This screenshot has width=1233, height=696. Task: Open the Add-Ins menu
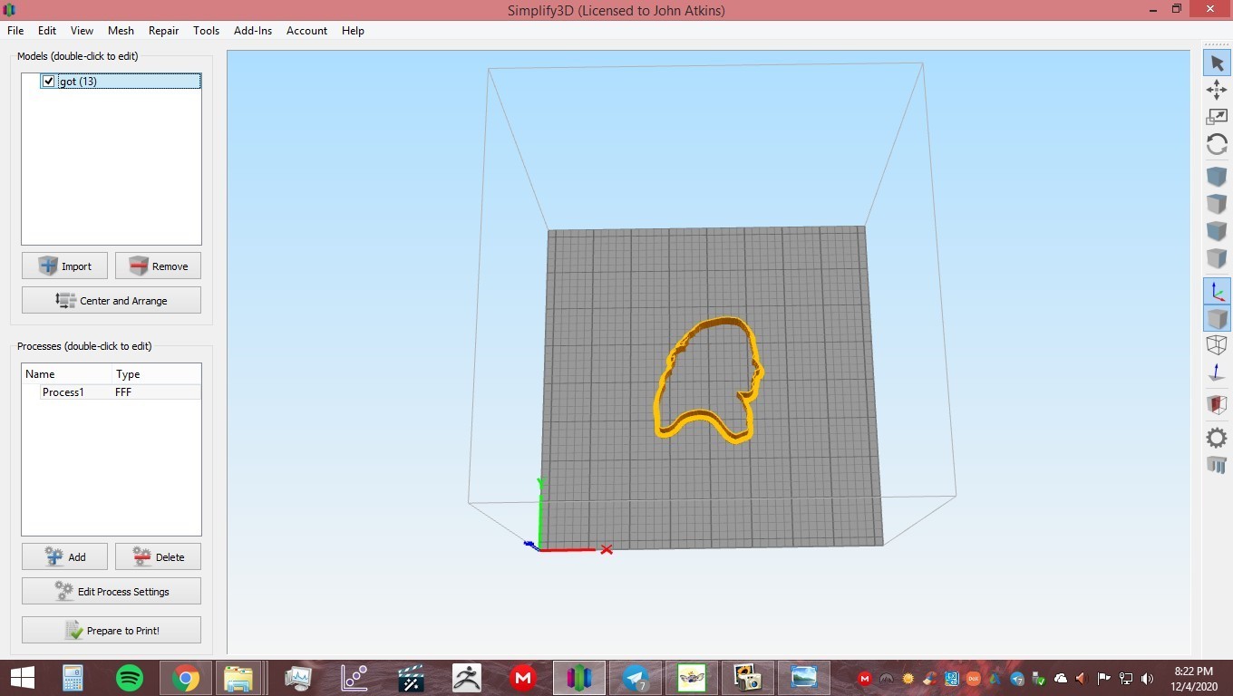point(253,30)
